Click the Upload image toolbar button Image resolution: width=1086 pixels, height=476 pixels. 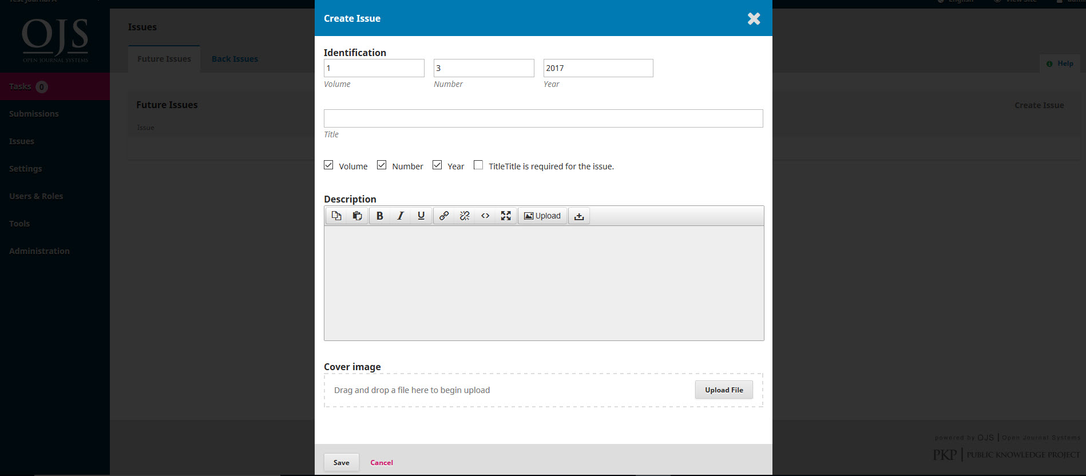(x=542, y=216)
